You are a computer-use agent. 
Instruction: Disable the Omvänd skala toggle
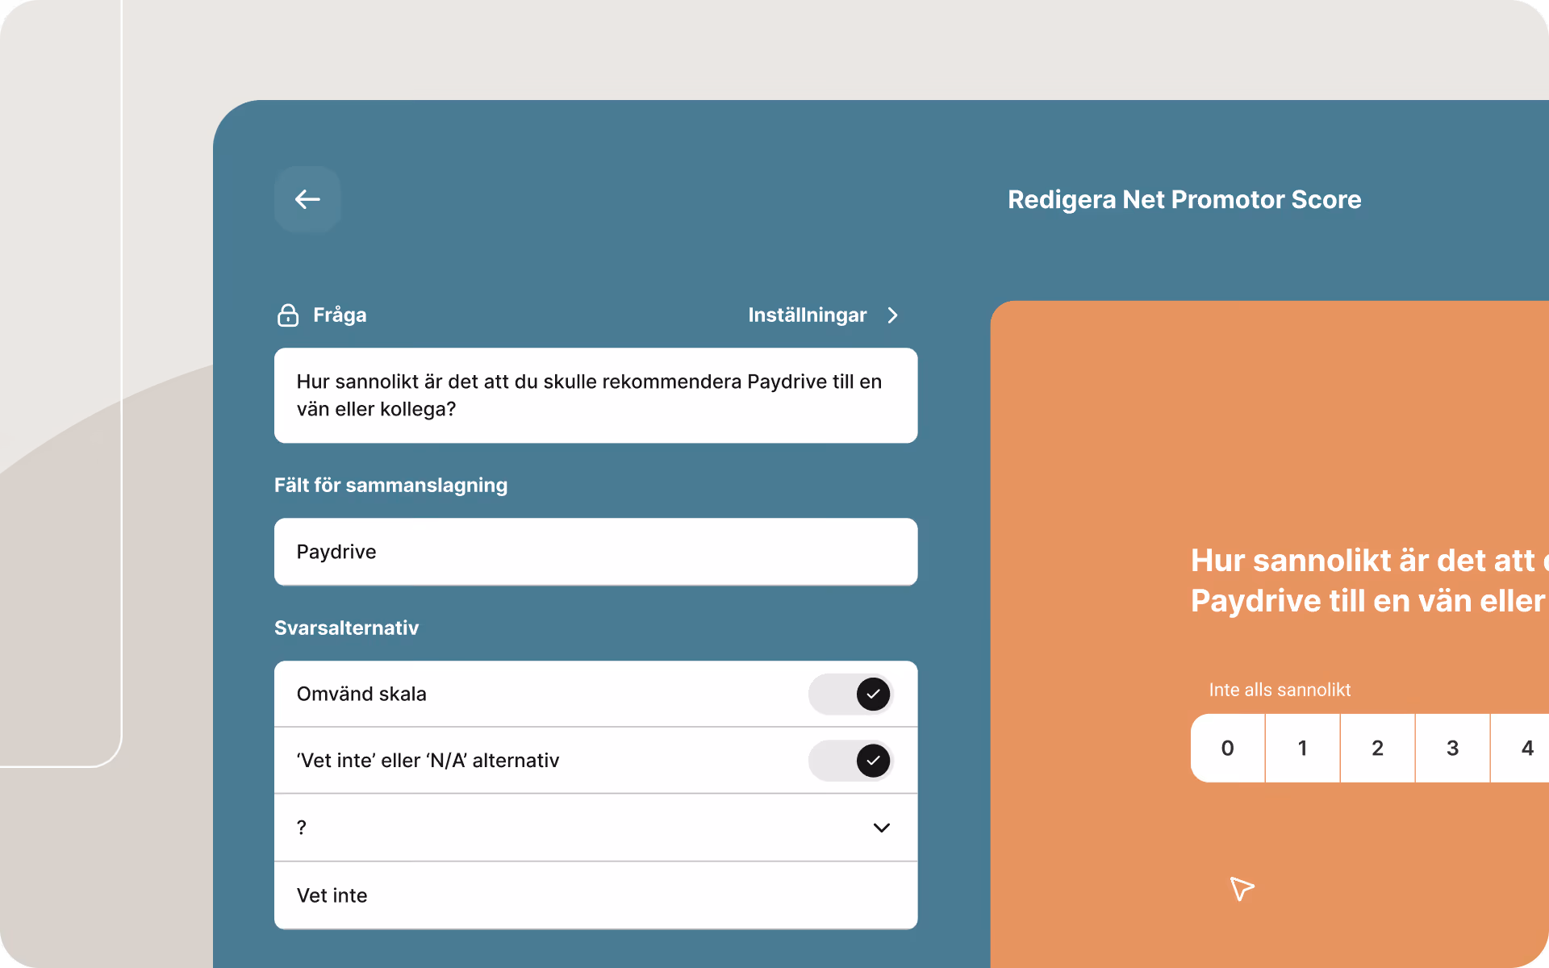[x=850, y=694]
